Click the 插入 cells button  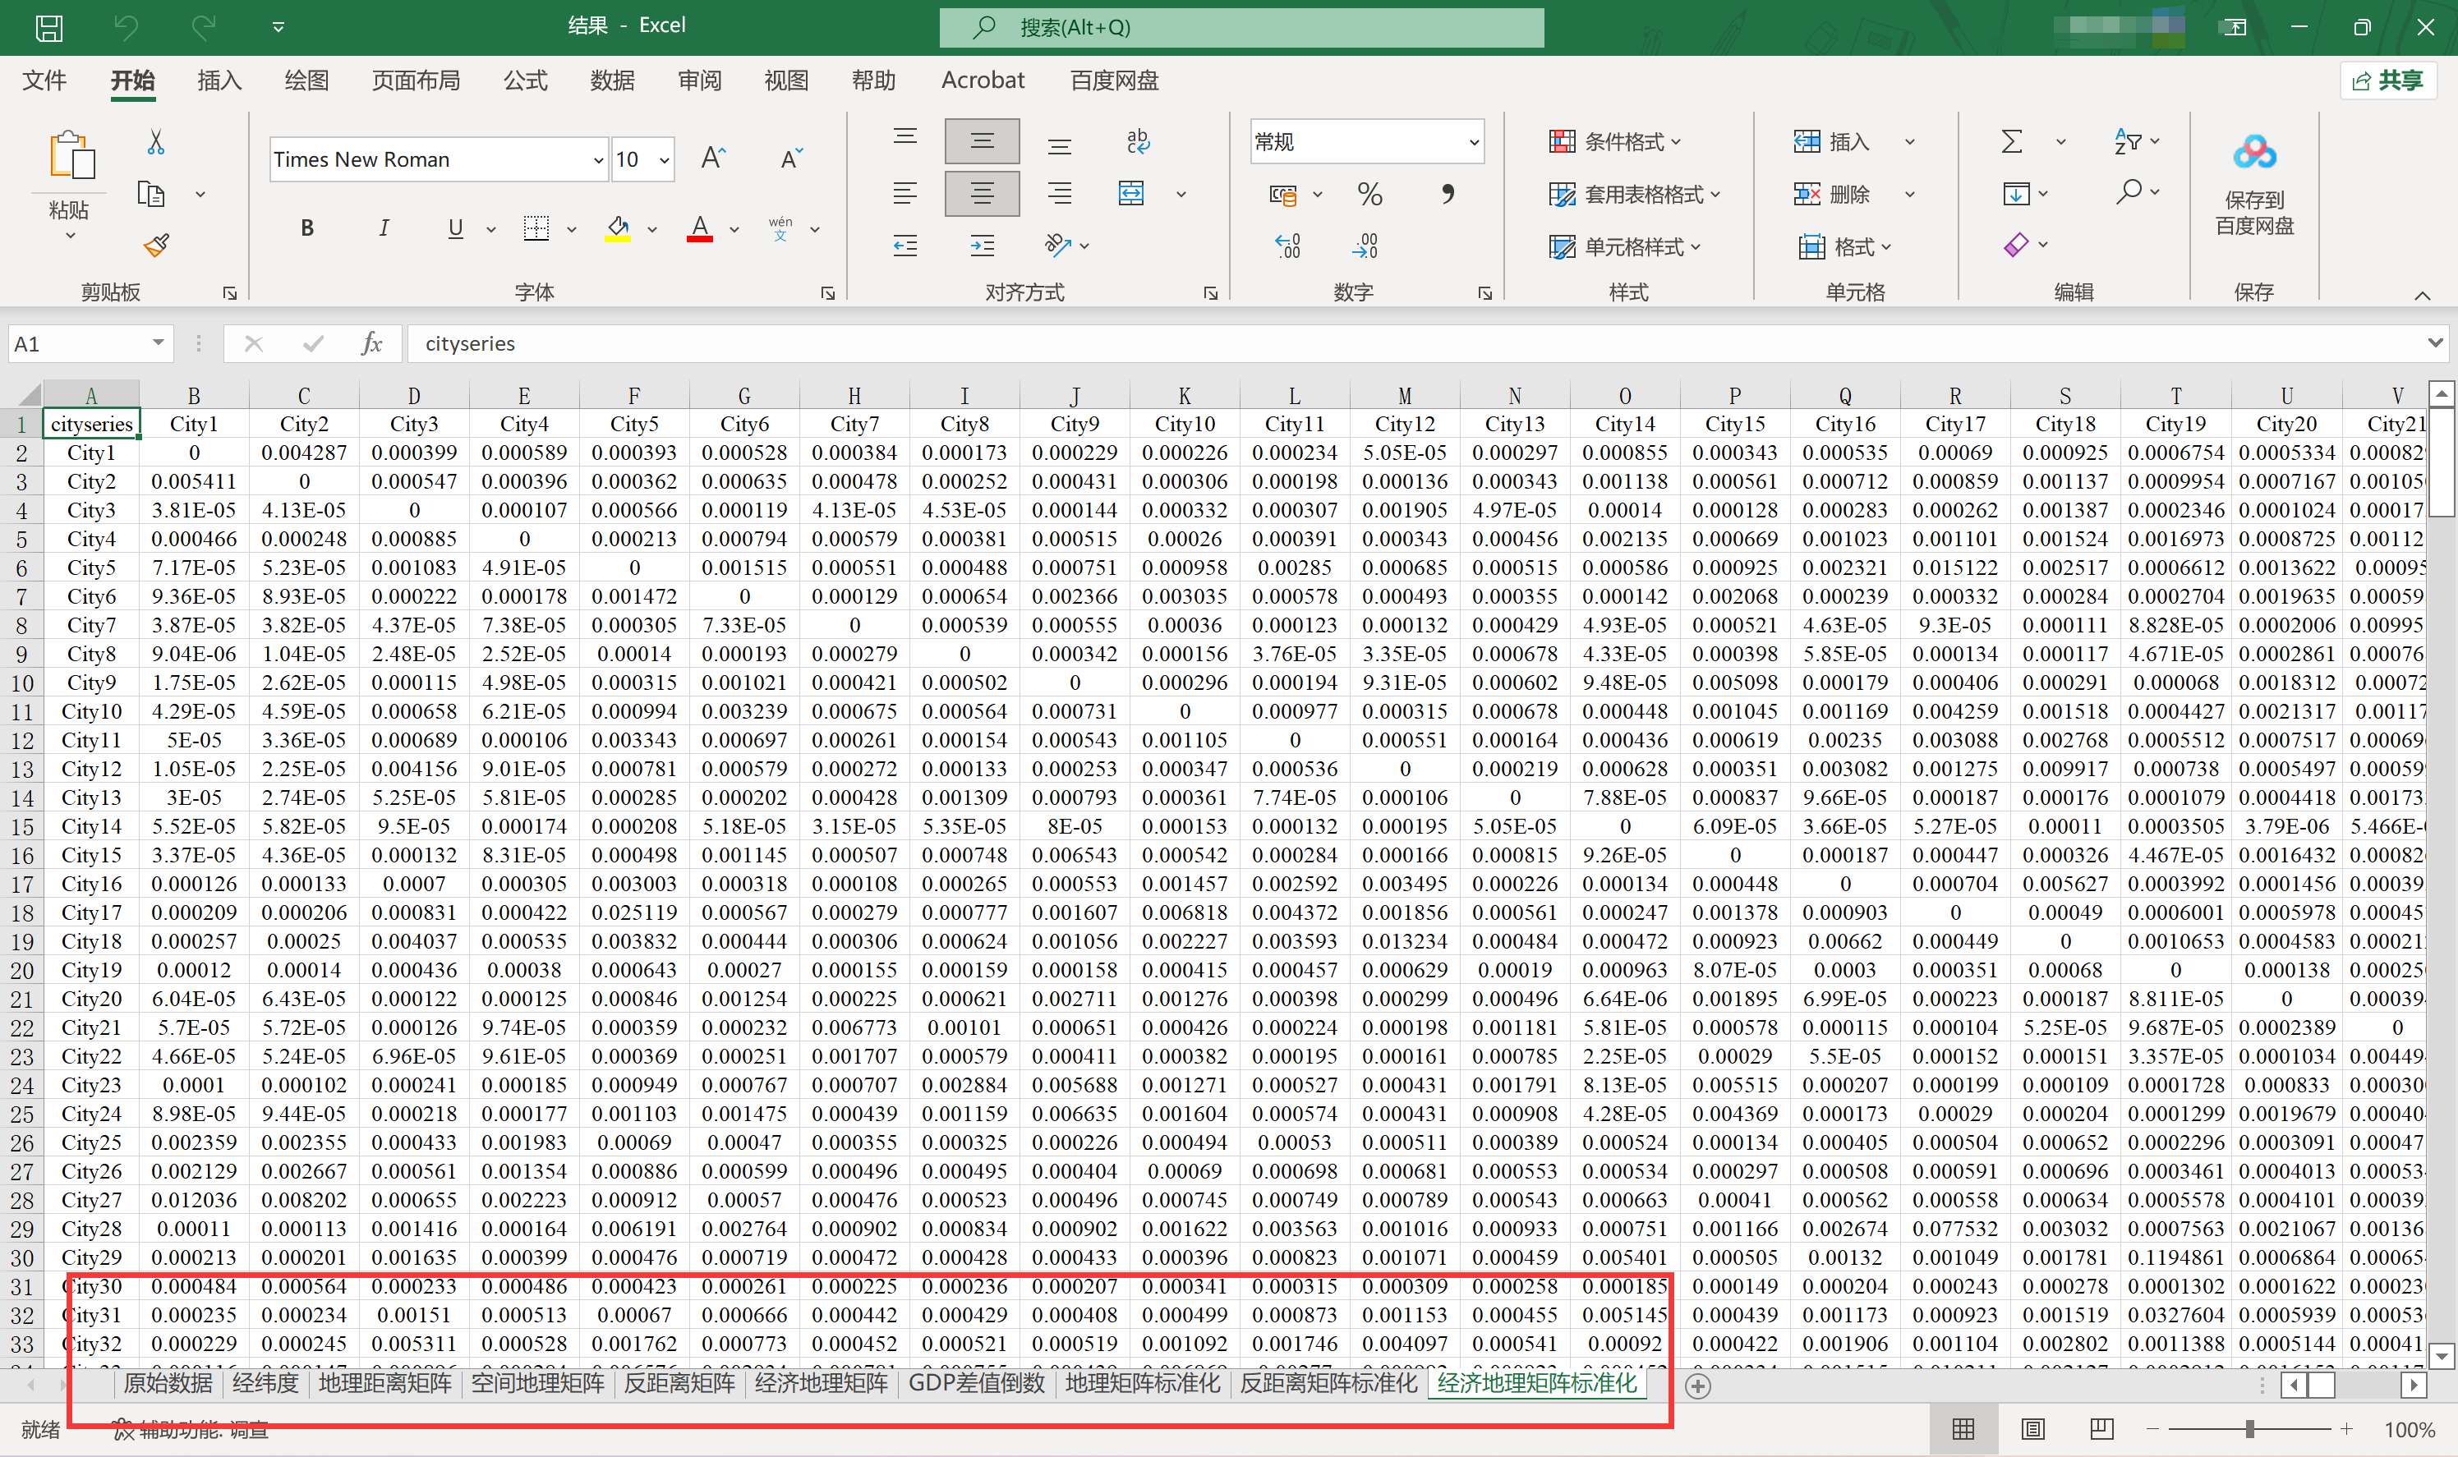(1831, 142)
